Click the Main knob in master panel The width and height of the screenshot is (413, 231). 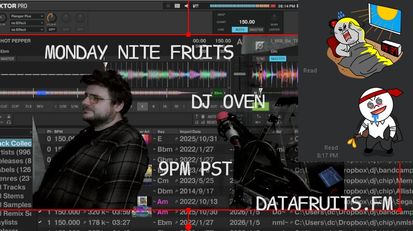pyautogui.click(x=274, y=18)
